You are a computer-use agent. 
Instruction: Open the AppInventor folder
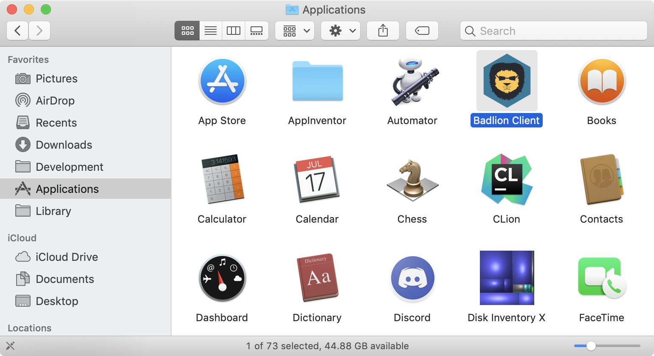[x=317, y=81]
